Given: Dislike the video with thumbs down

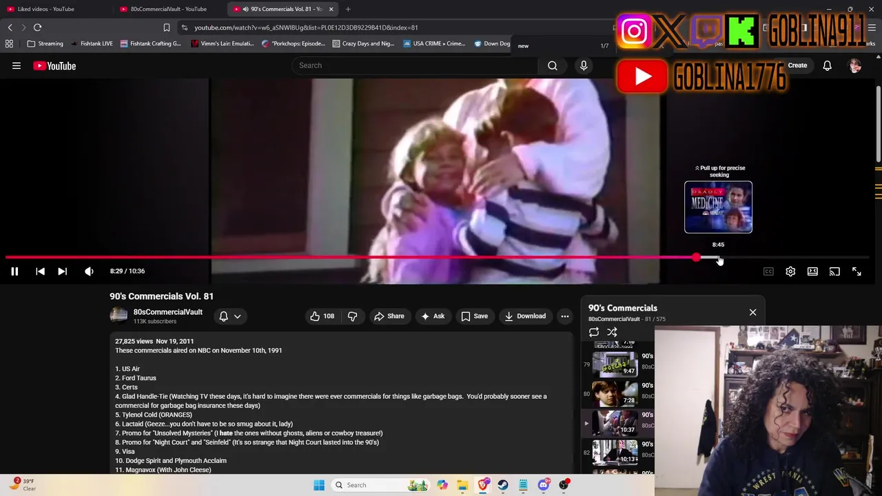Looking at the screenshot, I should point(352,316).
